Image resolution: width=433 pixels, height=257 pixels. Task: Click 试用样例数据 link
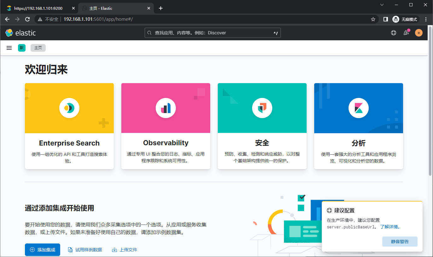85,250
